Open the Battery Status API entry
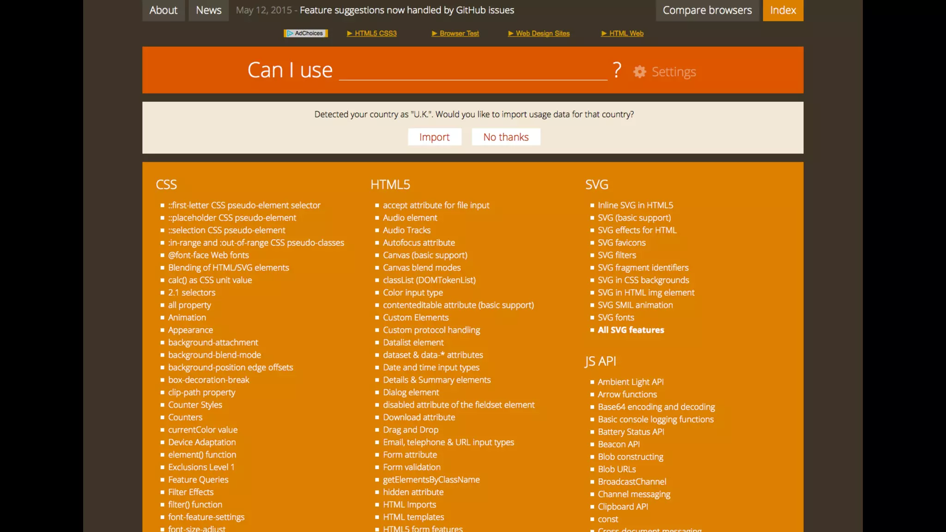946x532 pixels. coord(631,432)
